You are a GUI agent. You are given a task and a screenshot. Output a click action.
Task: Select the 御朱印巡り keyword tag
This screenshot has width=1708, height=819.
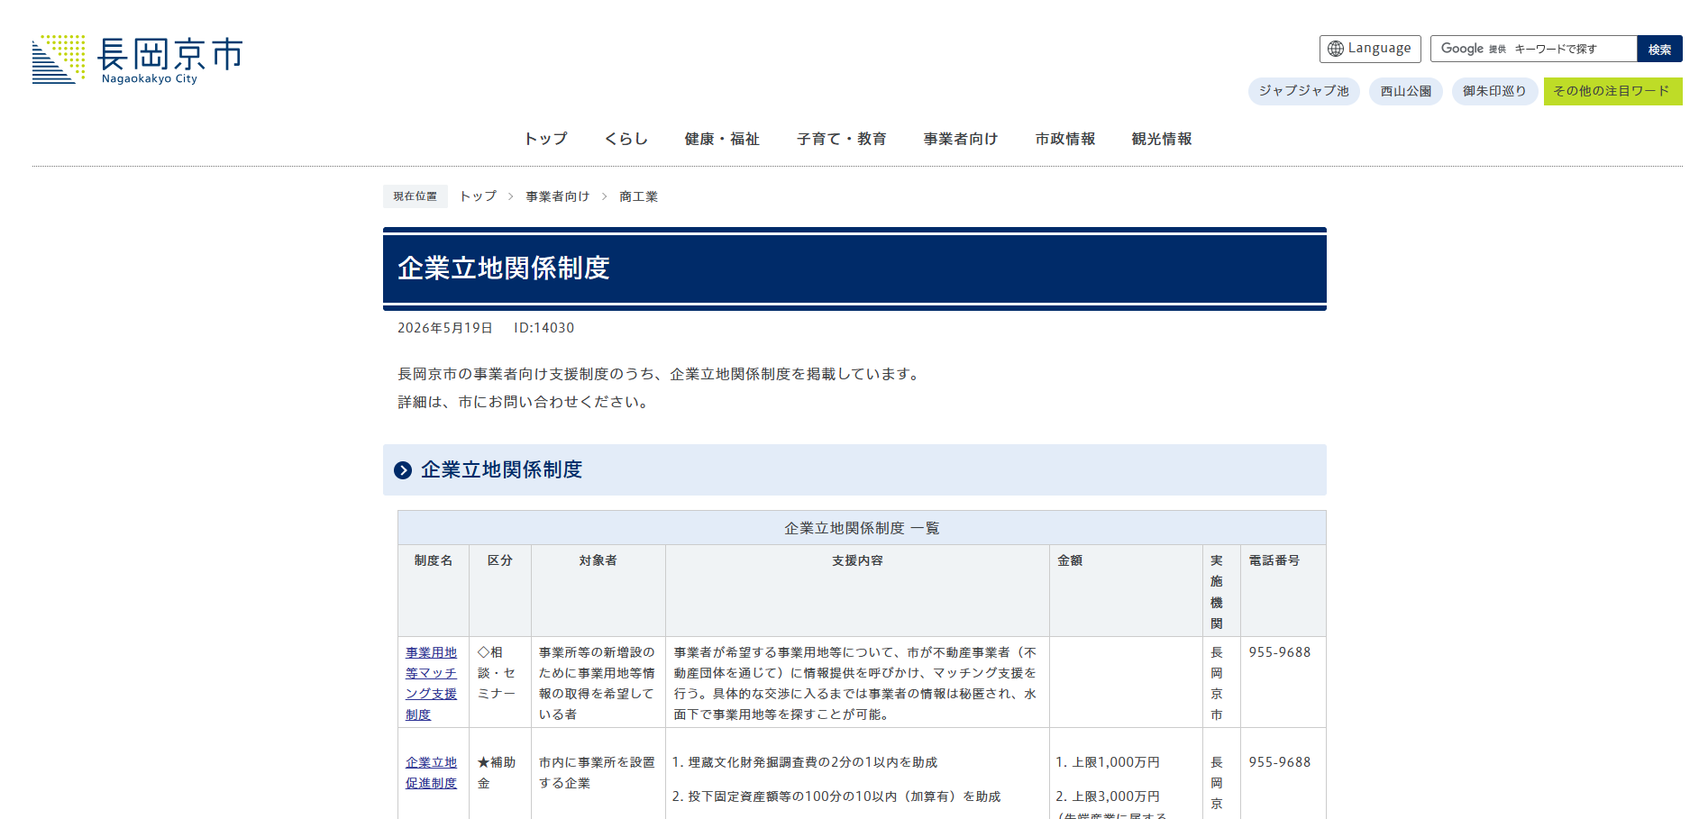1494,91
